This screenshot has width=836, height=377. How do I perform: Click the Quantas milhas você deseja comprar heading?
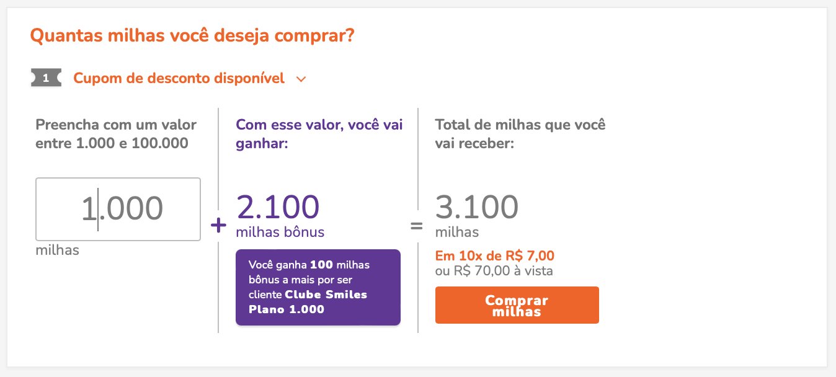(192, 35)
